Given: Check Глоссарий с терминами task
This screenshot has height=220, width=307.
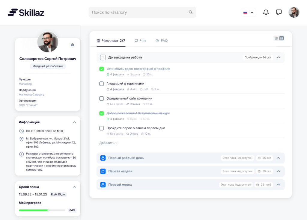Looking at the screenshot, I should [101, 84].
